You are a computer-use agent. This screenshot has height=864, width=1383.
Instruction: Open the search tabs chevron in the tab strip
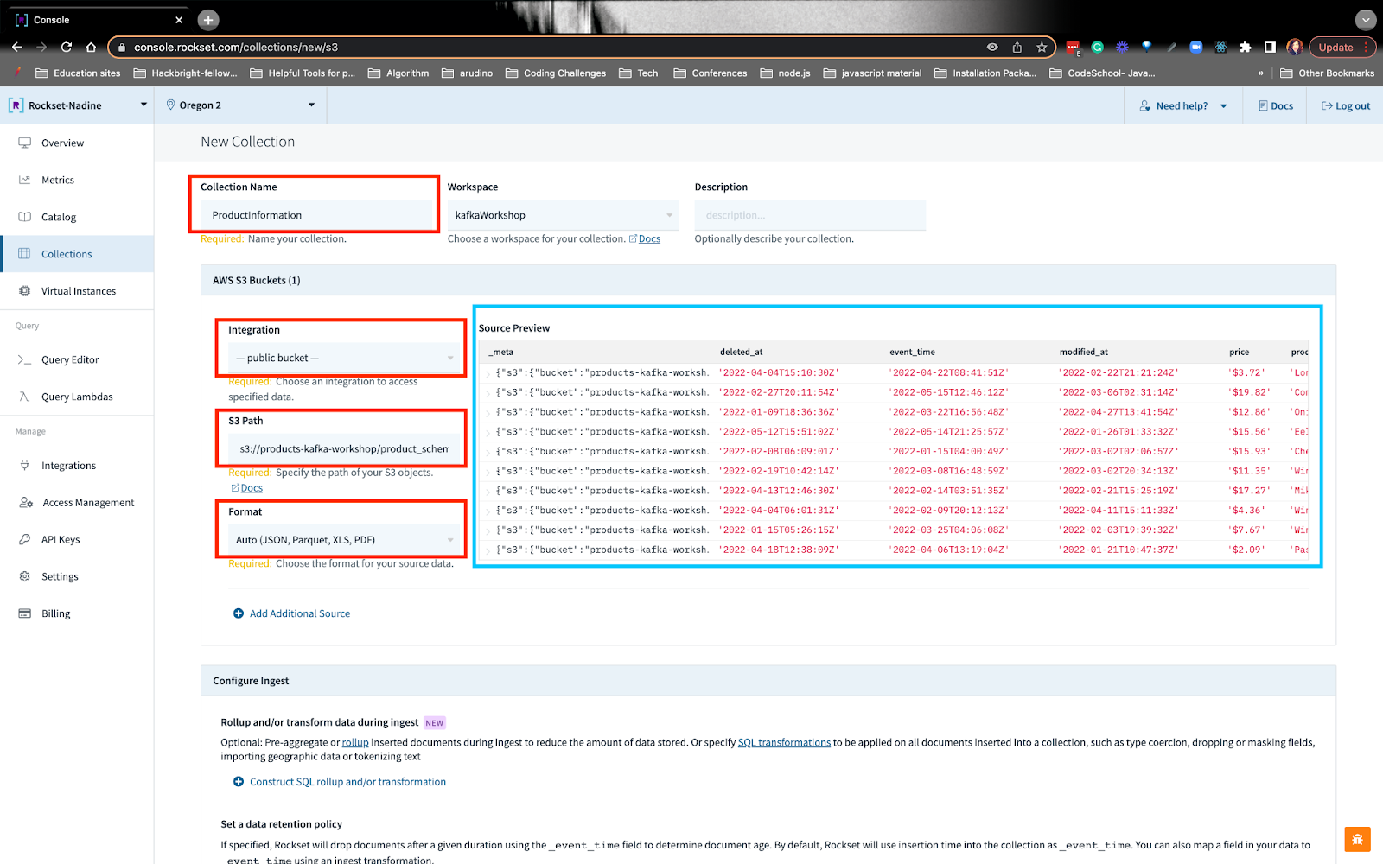[1366, 20]
